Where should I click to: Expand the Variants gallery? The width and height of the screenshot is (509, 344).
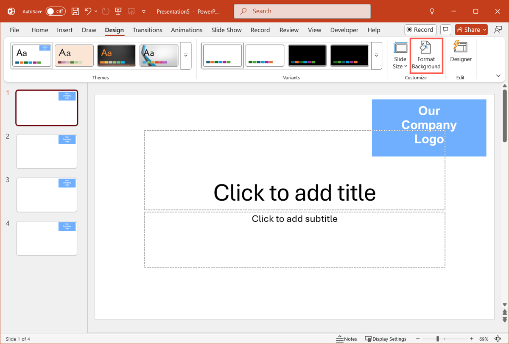(x=376, y=56)
